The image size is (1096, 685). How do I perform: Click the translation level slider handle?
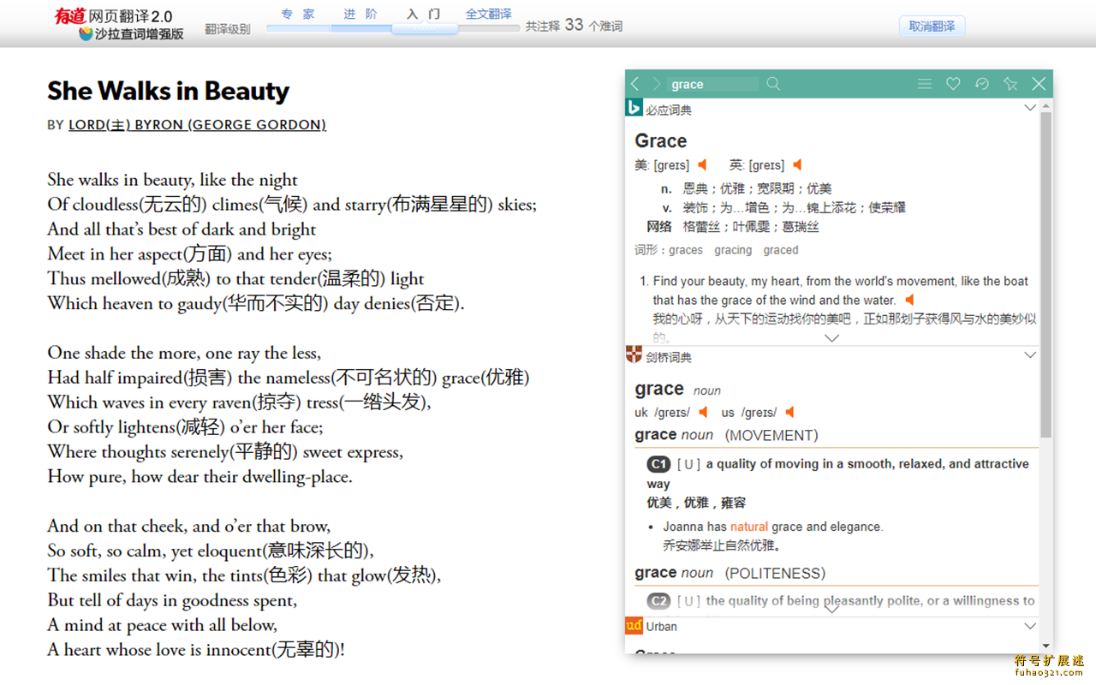point(425,28)
